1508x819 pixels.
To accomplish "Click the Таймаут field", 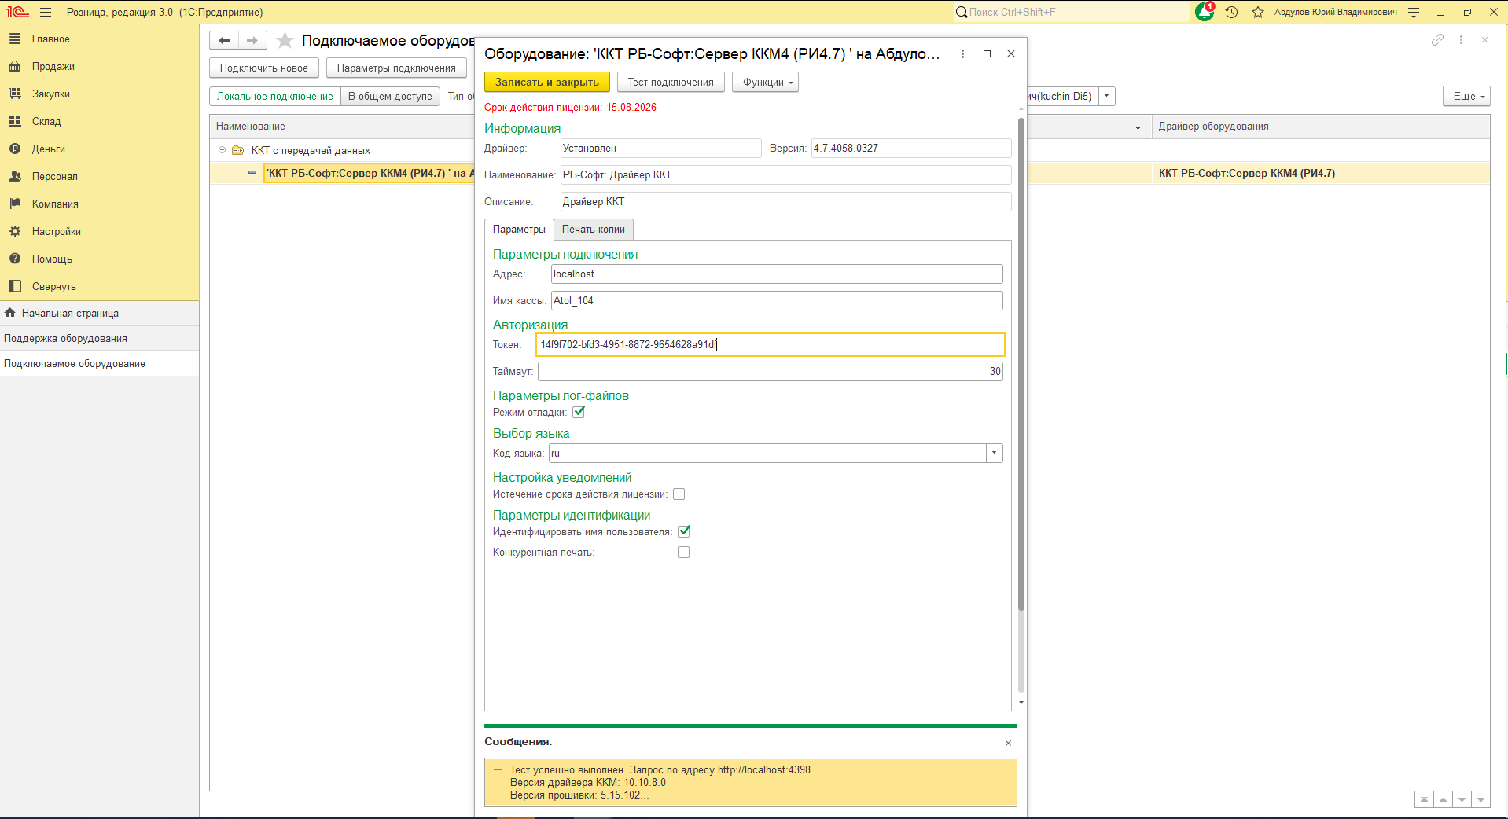I will pos(771,371).
